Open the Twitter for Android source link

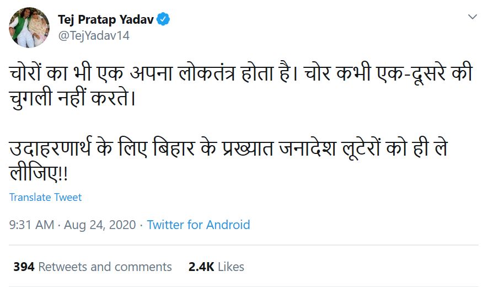click(199, 225)
